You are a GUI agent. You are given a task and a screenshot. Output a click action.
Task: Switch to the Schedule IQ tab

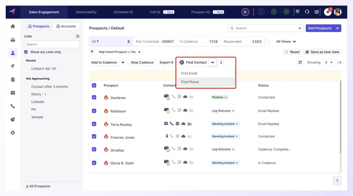123,12
